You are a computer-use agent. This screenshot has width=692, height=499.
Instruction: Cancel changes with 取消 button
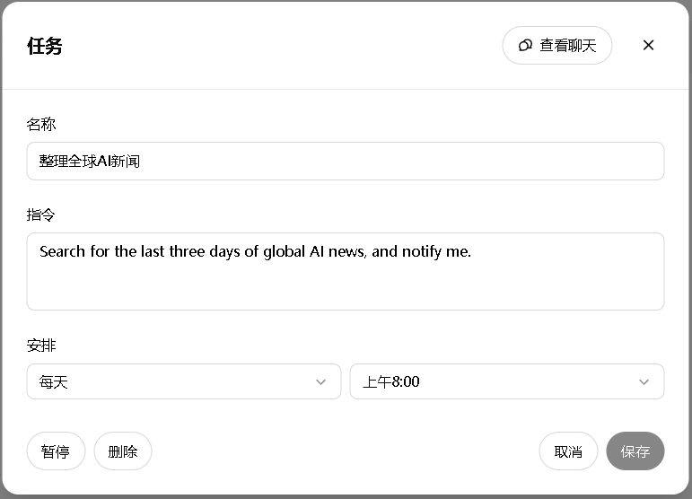[x=568, y=451]
